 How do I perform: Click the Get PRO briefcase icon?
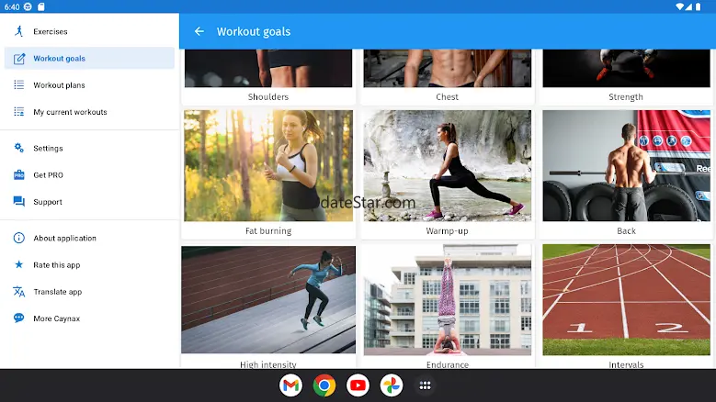click(x=18, y=174)
